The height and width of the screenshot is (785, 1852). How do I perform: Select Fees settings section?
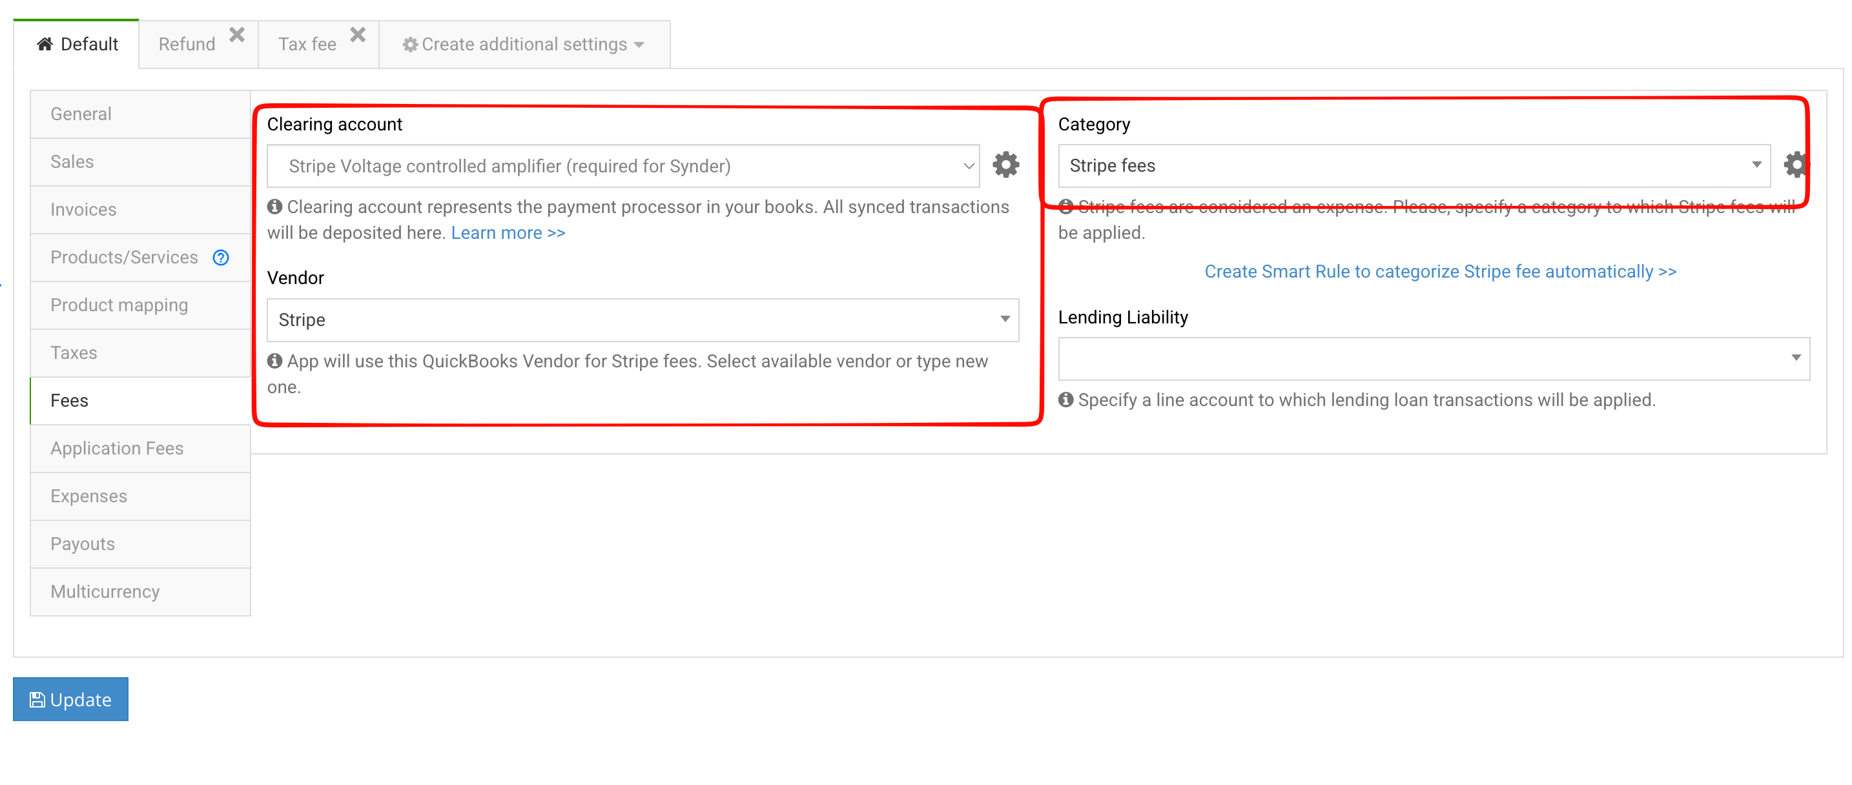[x=140, y=401]
